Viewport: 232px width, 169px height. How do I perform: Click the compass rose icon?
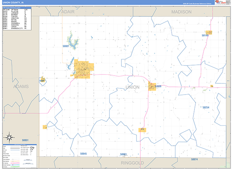[9, 137]
